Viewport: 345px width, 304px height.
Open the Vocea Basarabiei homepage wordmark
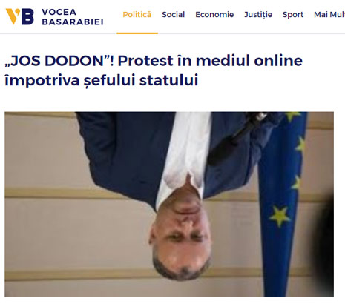pos(73,17)
